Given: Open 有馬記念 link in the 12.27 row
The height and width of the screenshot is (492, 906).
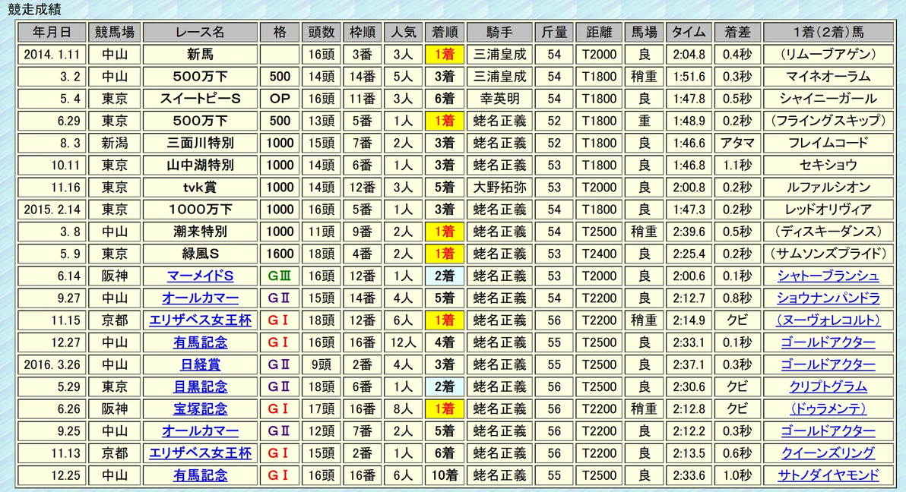Looking at the screenshot, I should 200,342.
